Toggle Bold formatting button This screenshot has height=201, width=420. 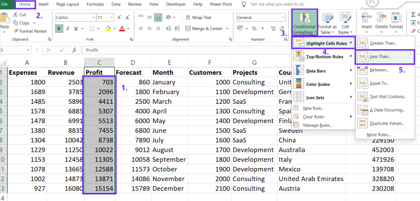pos(59,28)
